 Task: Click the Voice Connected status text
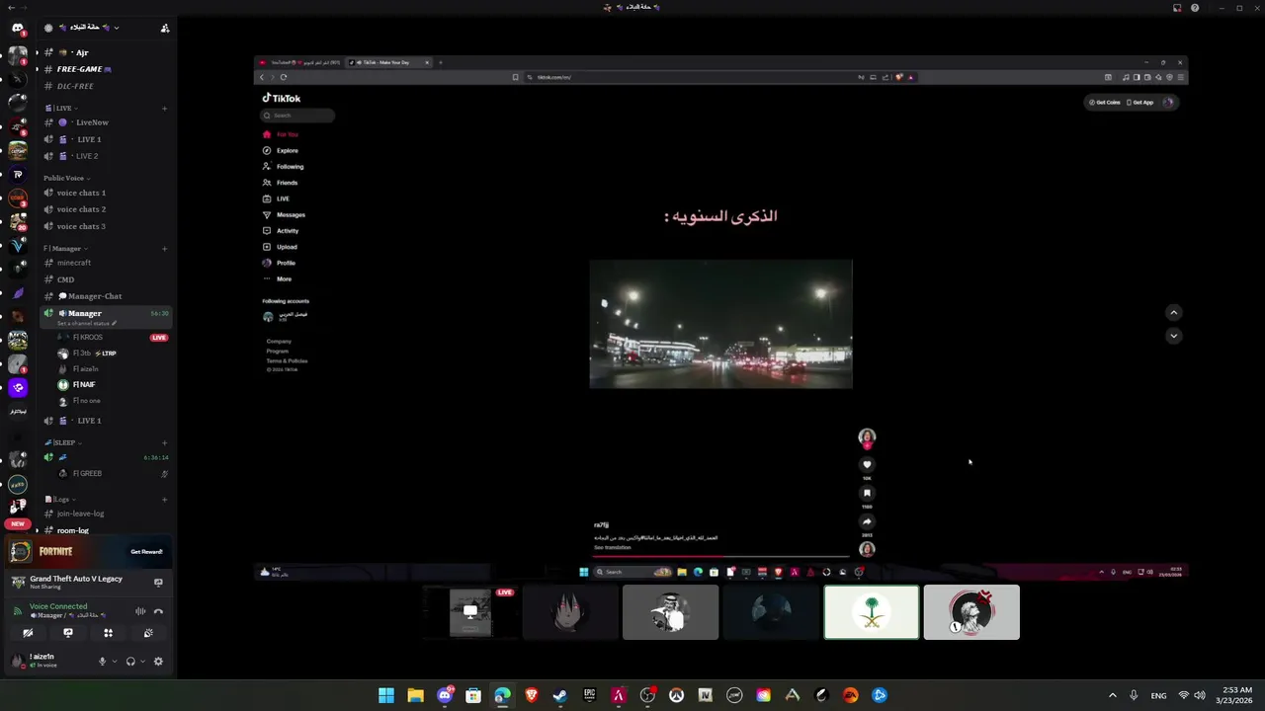click(x=58, y=606)
